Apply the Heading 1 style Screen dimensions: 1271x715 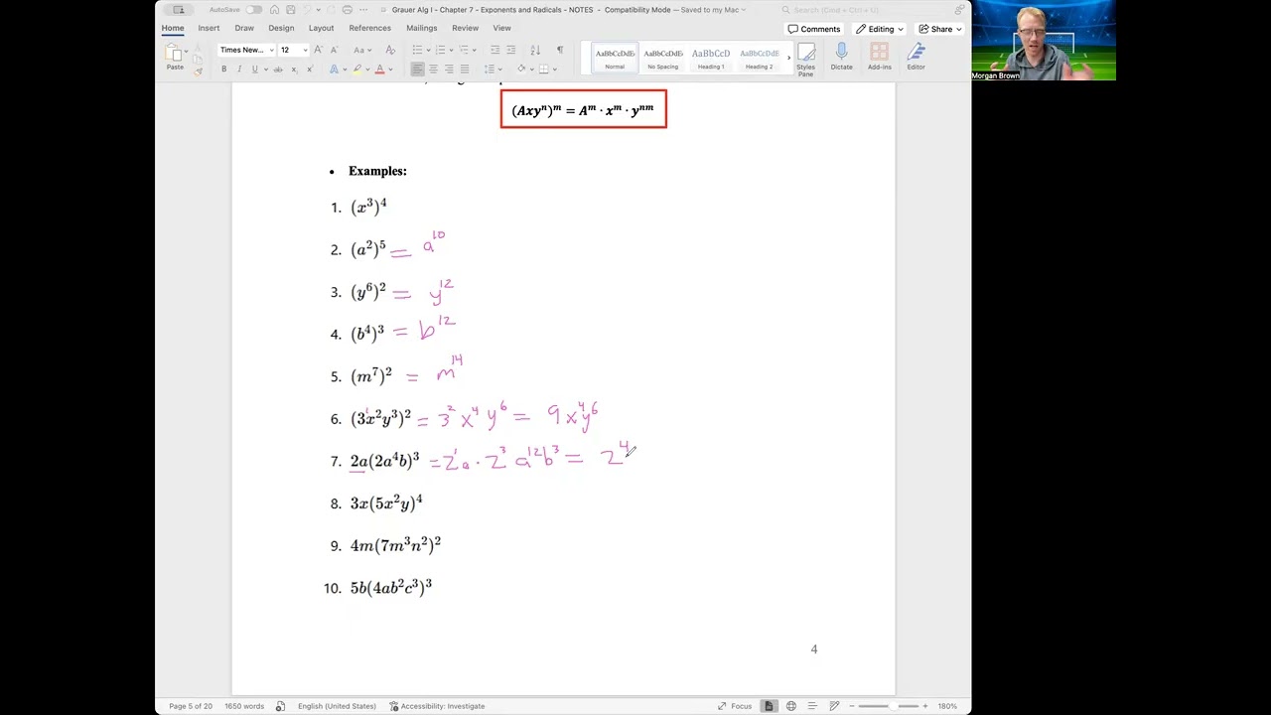click(x=711, y=58)
